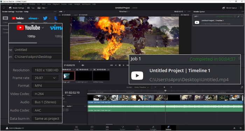The image size is (245, 131).
Task: Open Render Queue panel options dots
Action: click(x=243, y=11)
